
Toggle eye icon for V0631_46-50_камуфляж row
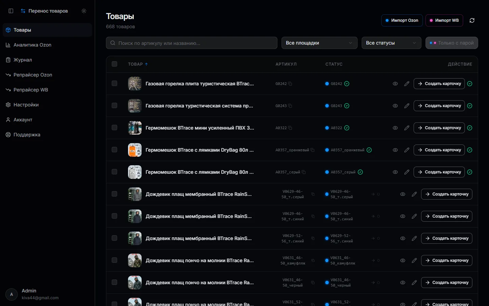tap(403, 260)
